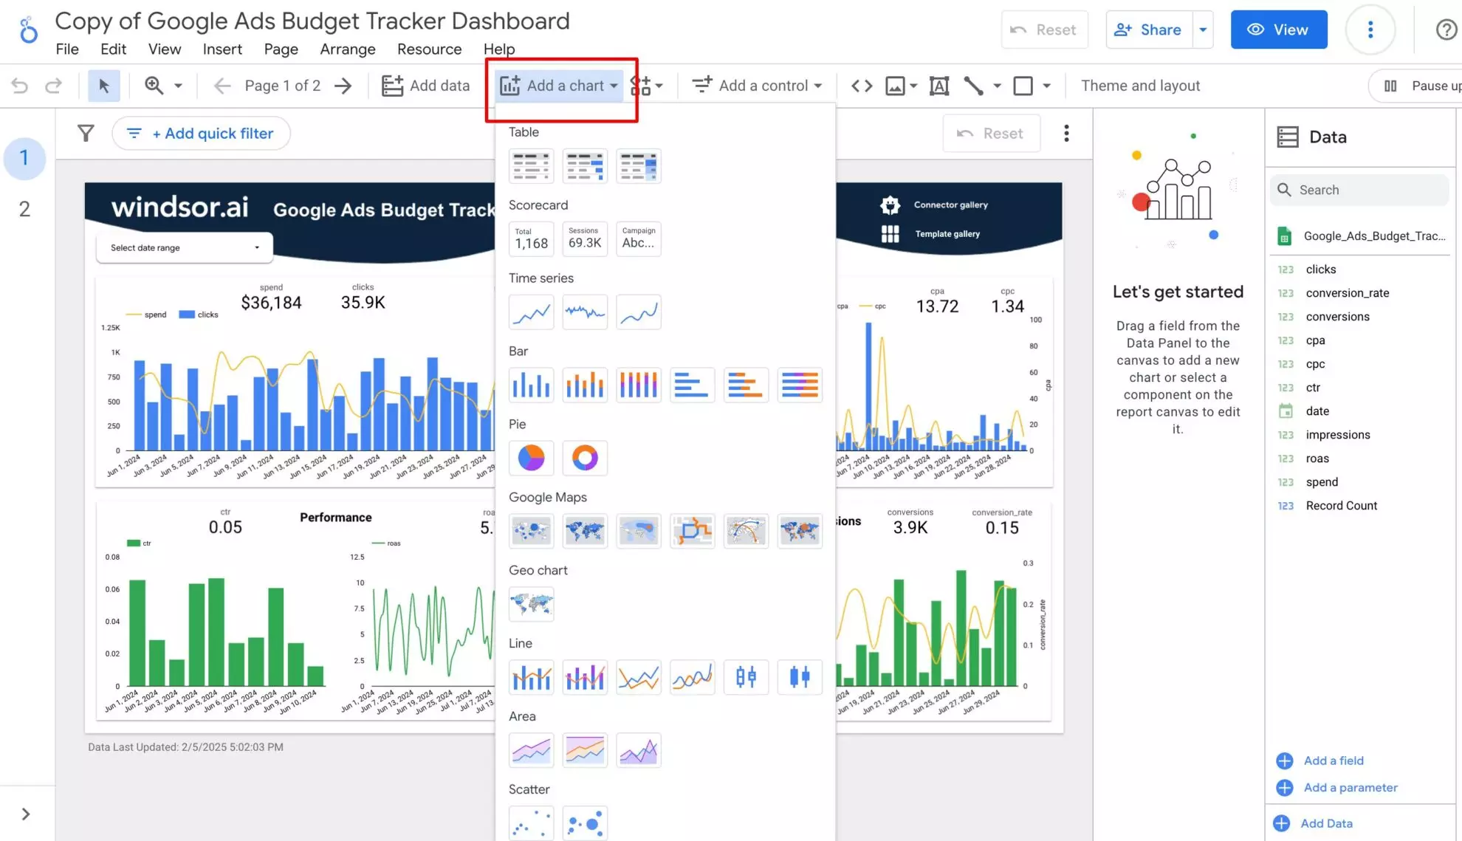Click the Share button

[x=1148, y=30]
